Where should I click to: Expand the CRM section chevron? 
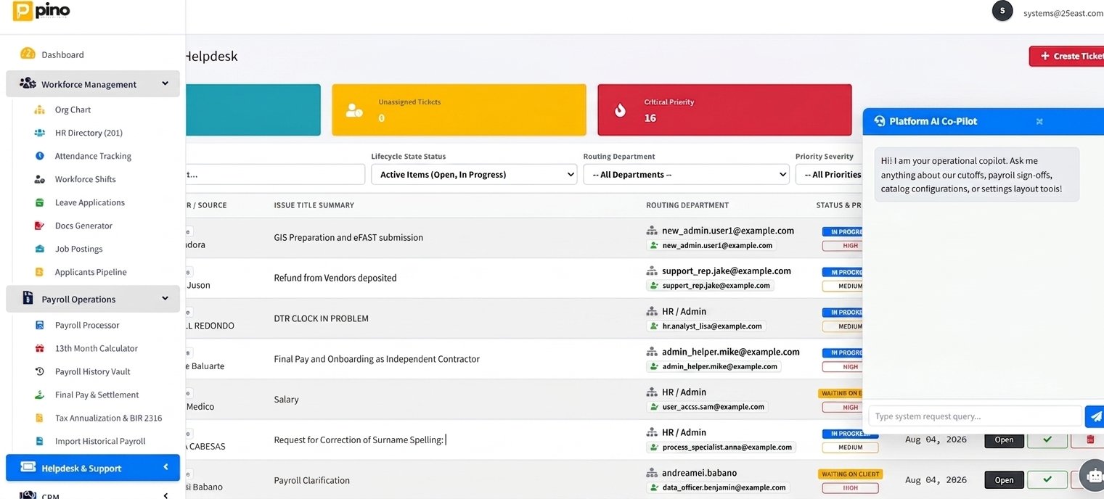(x=165, y=495)
